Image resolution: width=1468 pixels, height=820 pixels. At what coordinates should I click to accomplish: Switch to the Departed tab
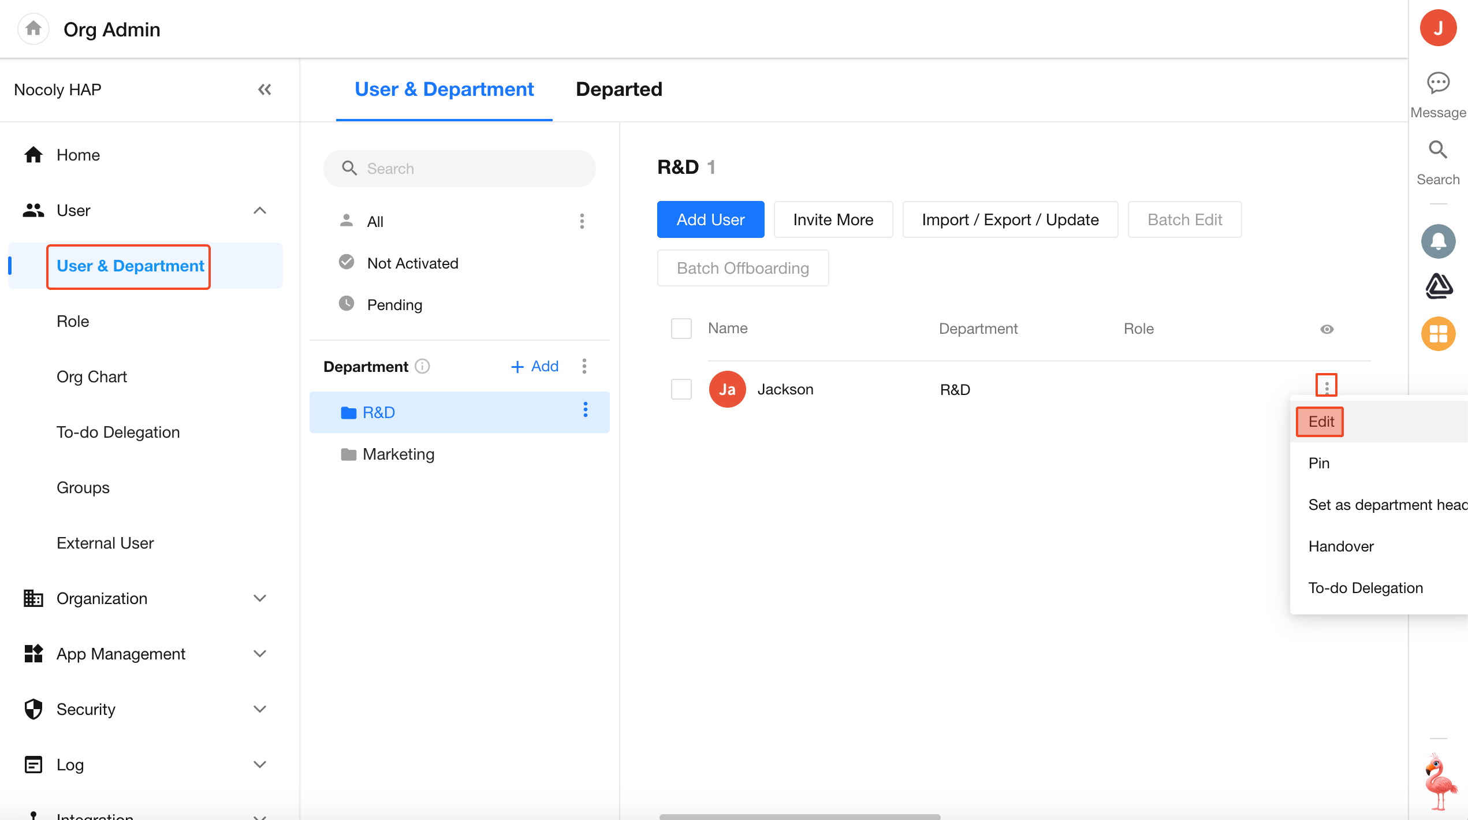coord(619,90)
